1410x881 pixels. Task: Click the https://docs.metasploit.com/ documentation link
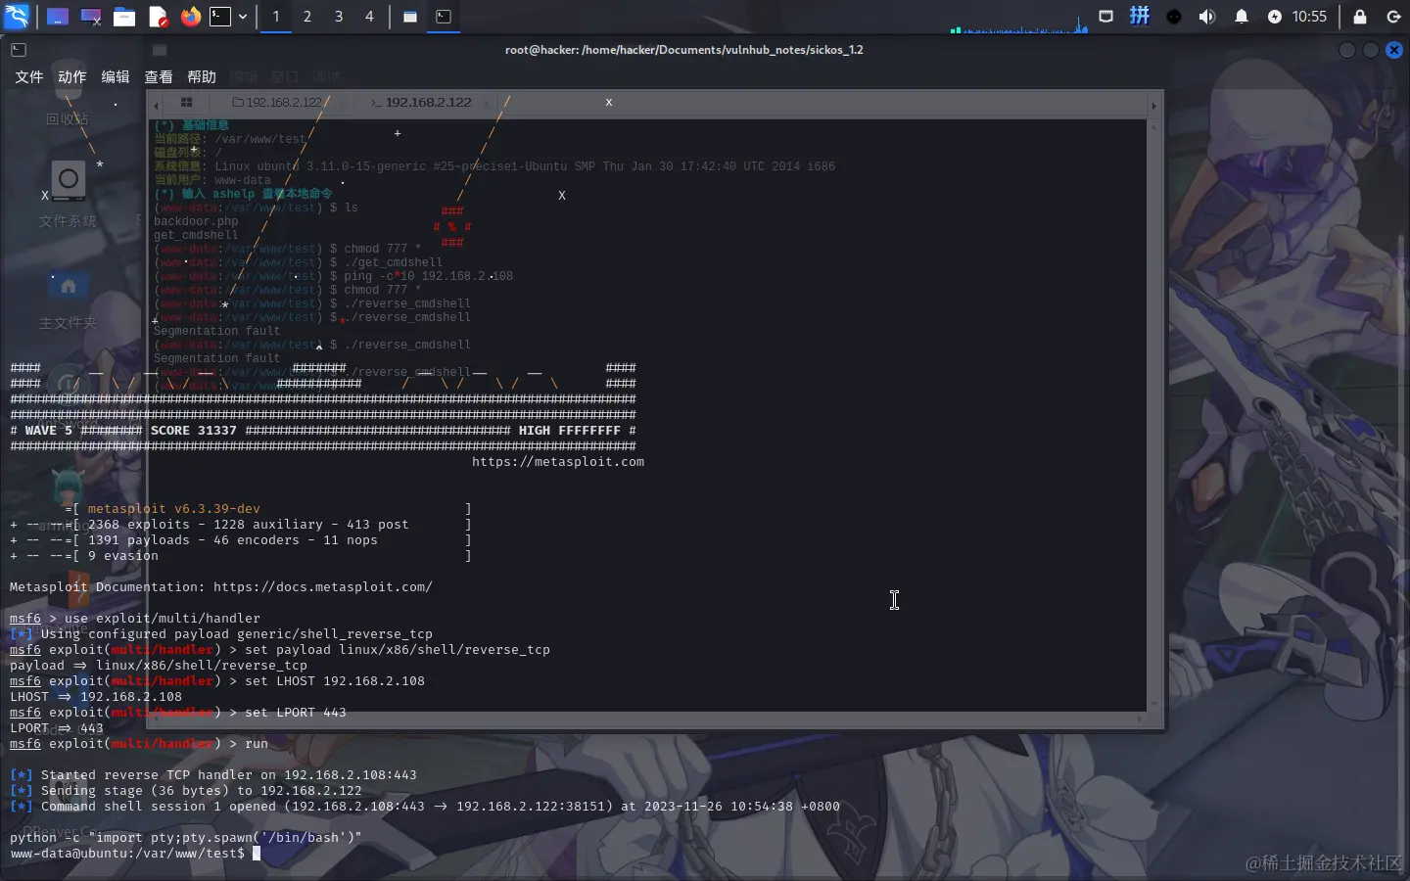pyautogui.click(x=323, y=587)
